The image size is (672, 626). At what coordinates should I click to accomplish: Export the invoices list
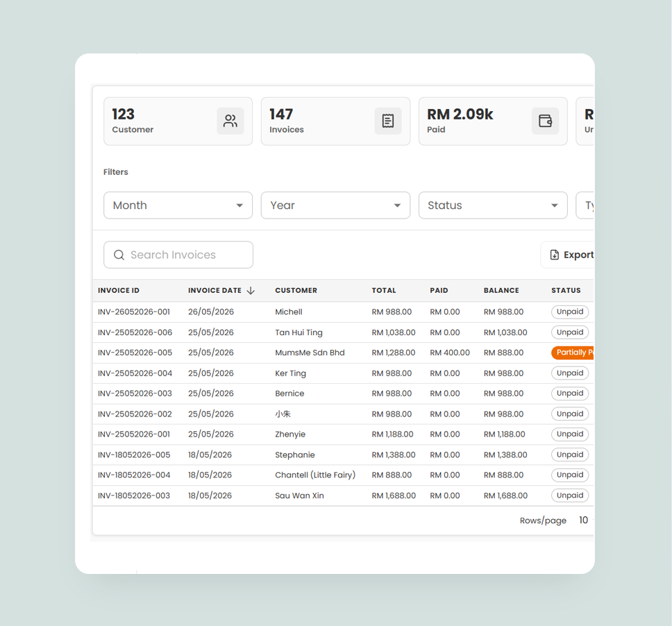click(568, 255)
